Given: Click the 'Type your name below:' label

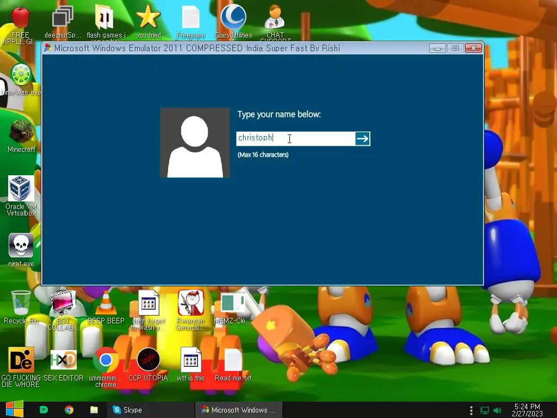Looking at the screenshot, I should click(x=279, y=114).
